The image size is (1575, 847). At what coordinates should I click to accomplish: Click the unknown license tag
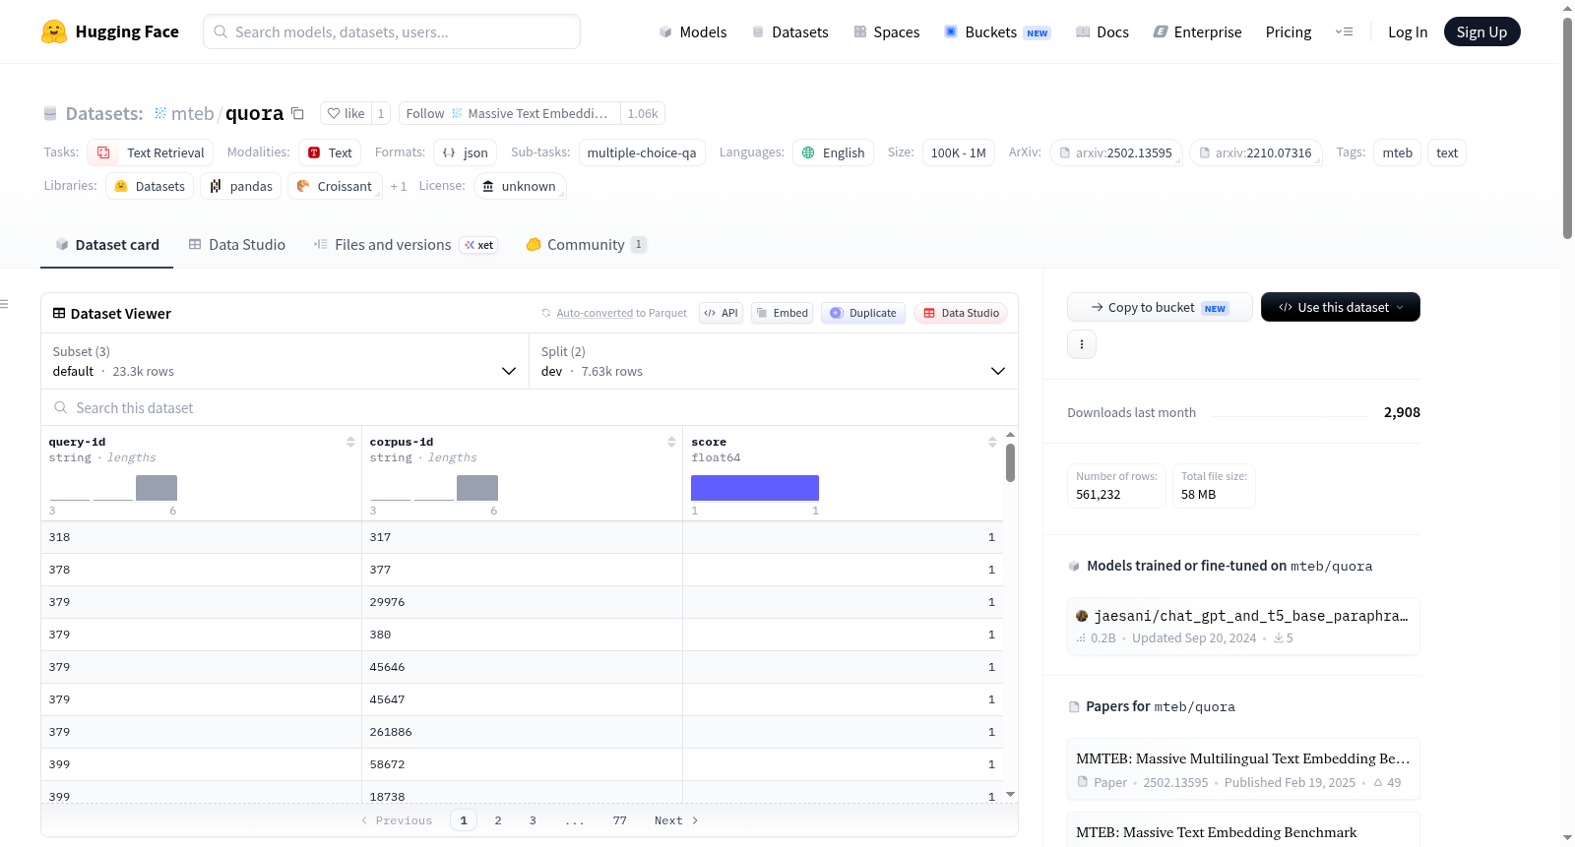(x=520, y=186)
